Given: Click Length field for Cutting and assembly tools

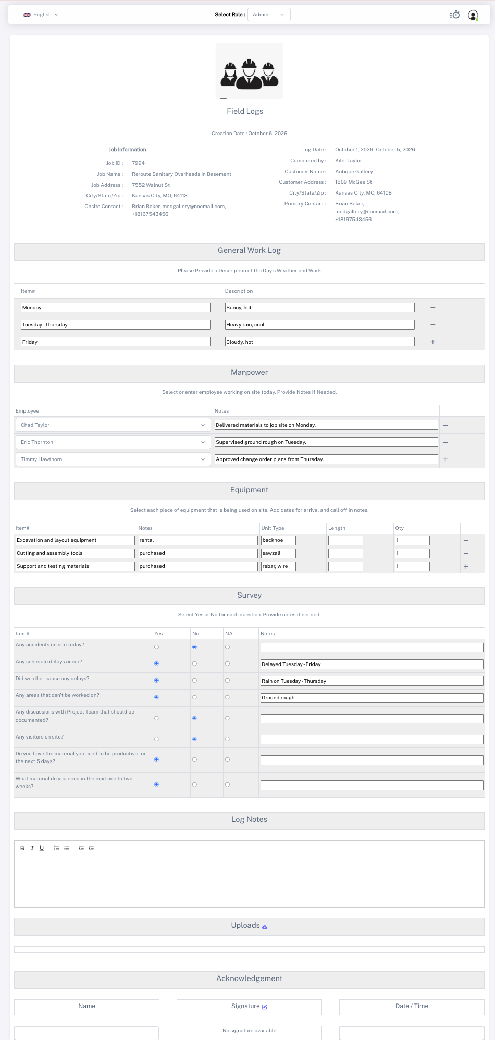Looking at the screenshot, I should [345, 553].
